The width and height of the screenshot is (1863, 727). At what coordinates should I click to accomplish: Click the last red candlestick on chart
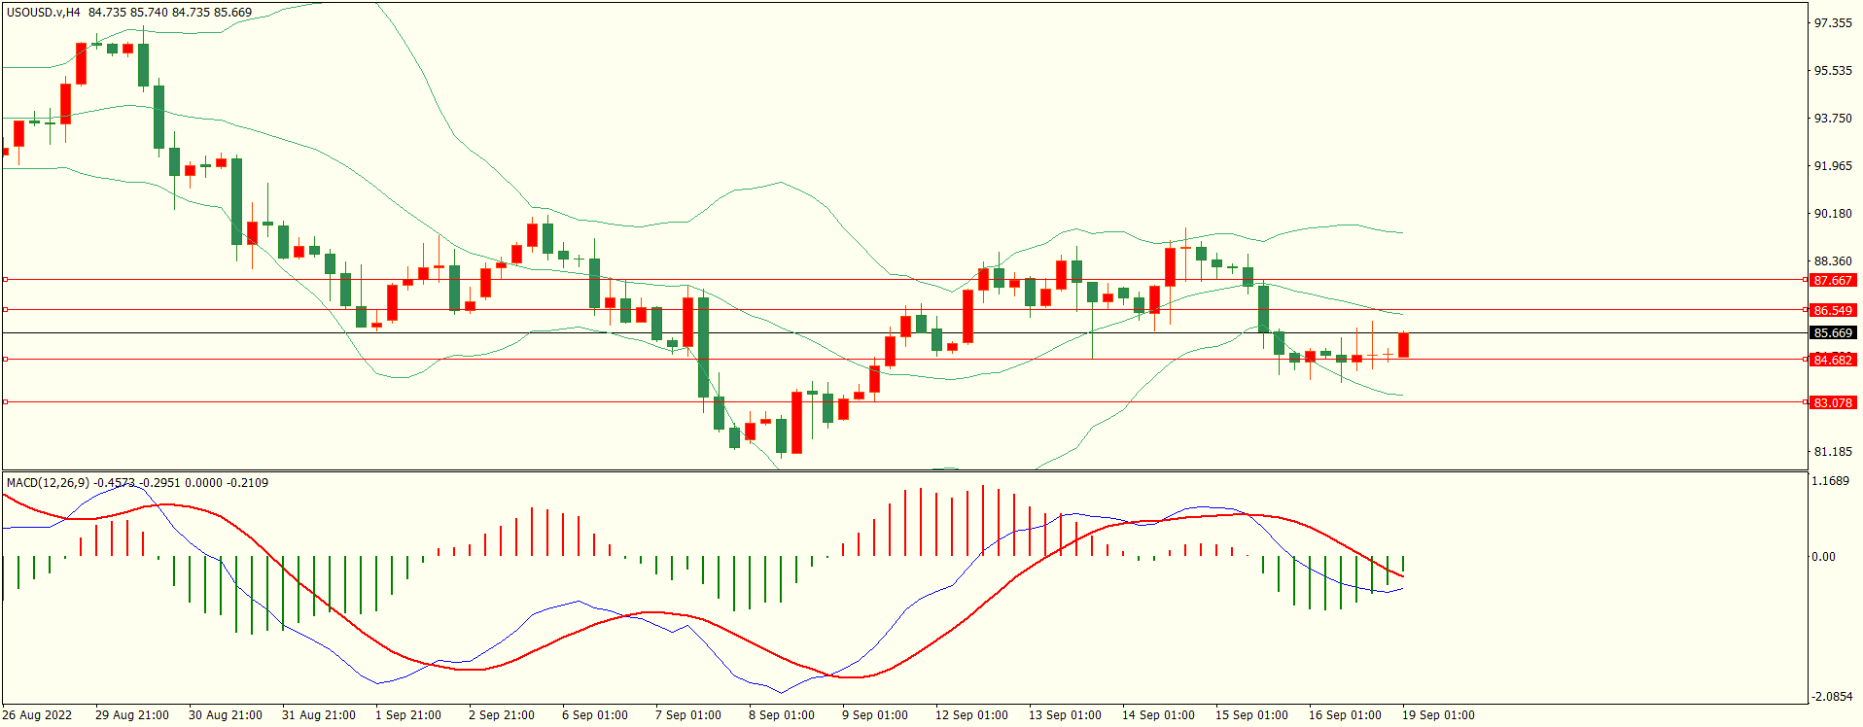tap(1403, 345)
